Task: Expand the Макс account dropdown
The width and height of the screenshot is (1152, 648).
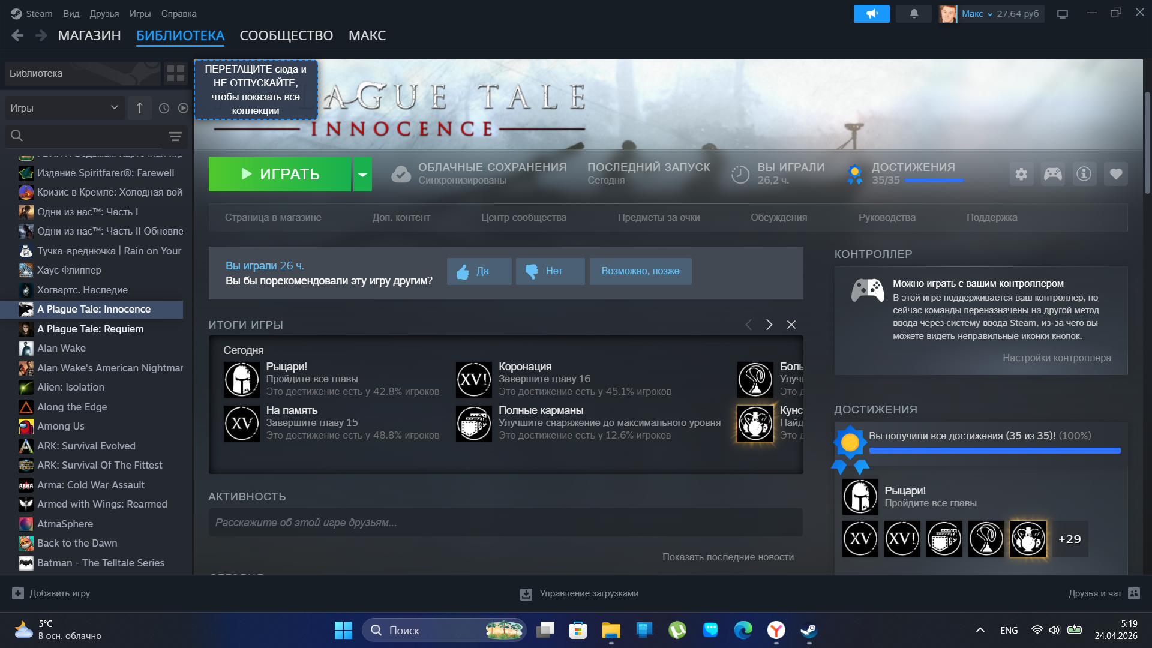Action: (x=990, y=14)
